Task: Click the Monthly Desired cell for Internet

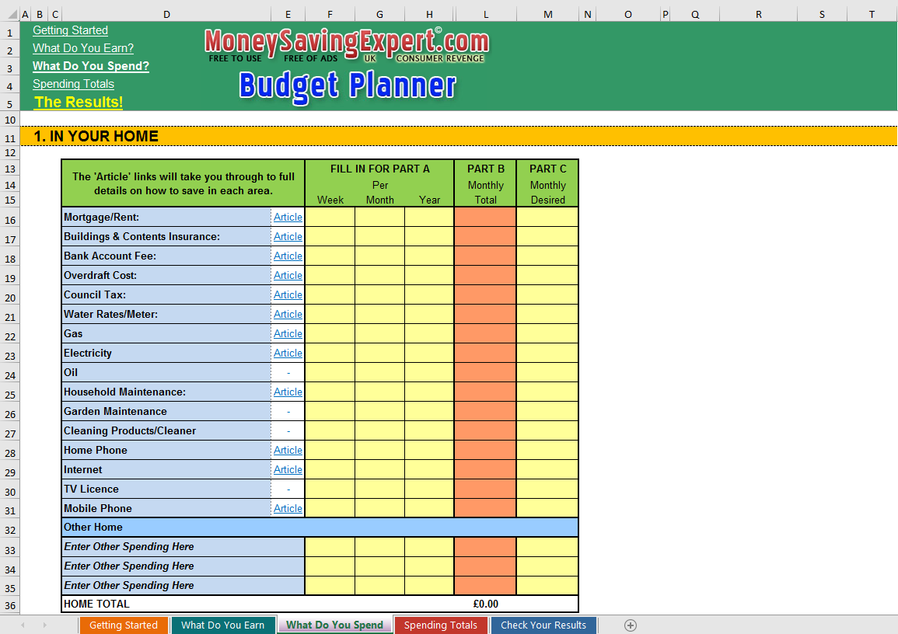Action: pos(547,470)
